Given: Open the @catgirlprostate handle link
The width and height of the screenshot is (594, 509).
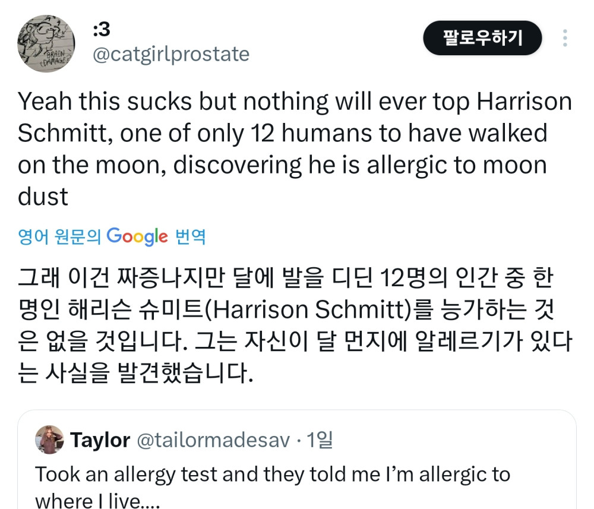Looking at the screenshot, I should click(x=171, y=54).
